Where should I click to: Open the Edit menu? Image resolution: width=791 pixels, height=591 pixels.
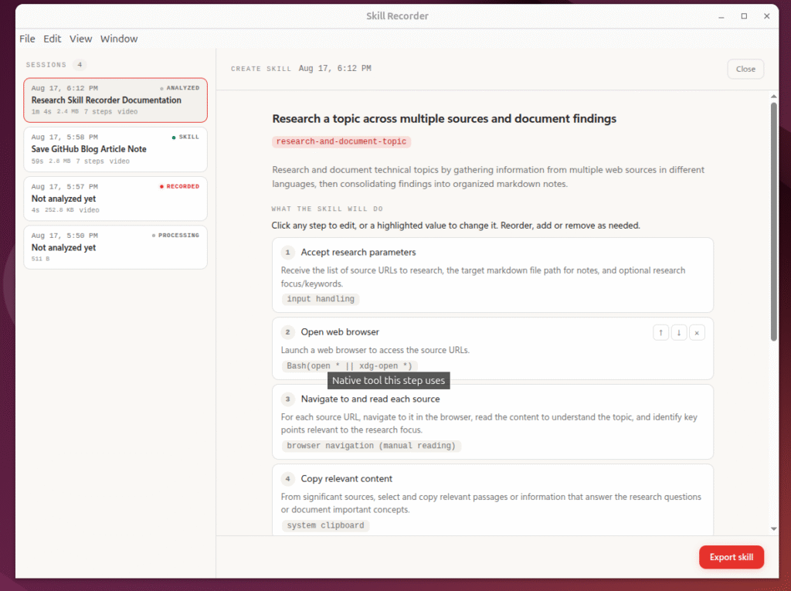point(52,39)
